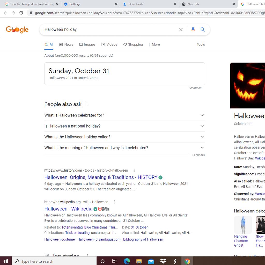Click the Chrome icon in taskbar
The width and height of the screenshot is (265, 265).
[x=187, y=261]
